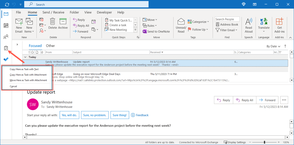Click the Feedback link

pyautogui.click(x=140, y=115)
